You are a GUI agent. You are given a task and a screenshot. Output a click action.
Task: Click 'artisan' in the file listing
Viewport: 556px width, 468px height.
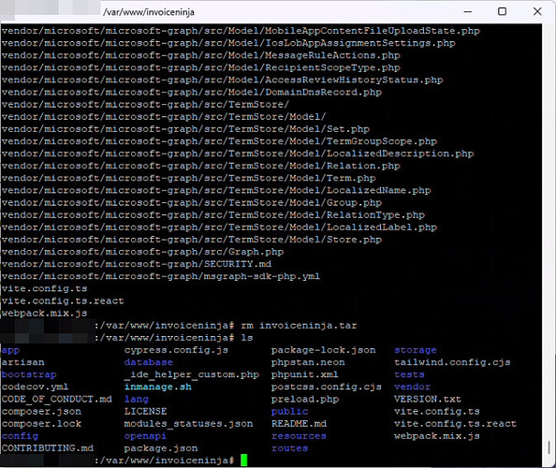pyautogui.click(x=23, y=362)
